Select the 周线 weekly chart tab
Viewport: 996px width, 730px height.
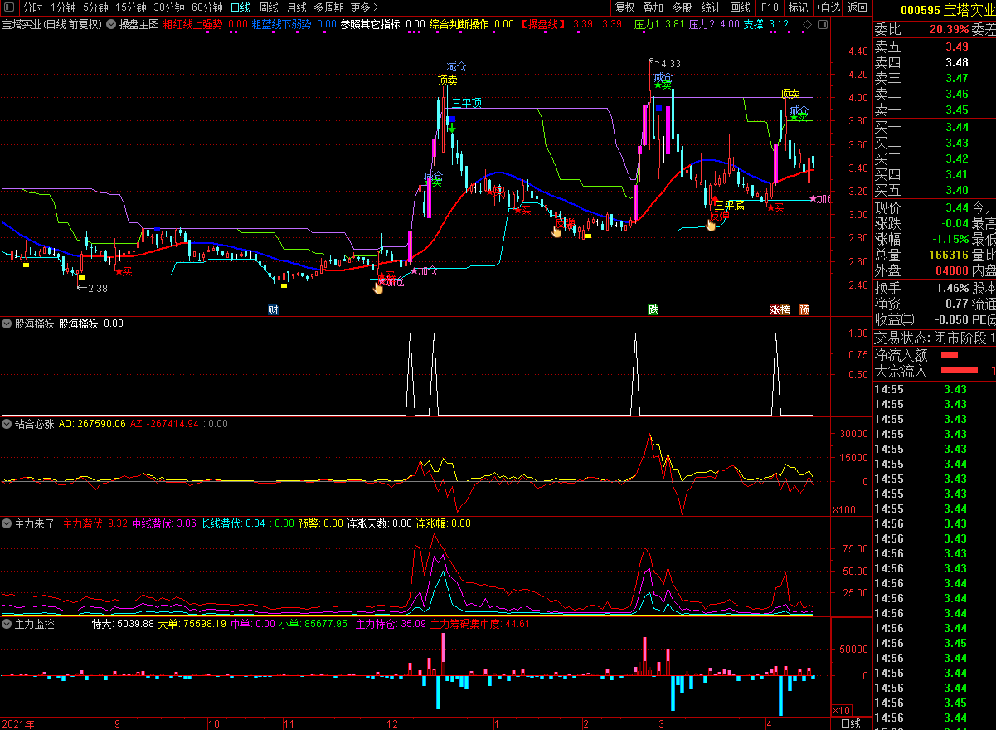pos(268,7)
